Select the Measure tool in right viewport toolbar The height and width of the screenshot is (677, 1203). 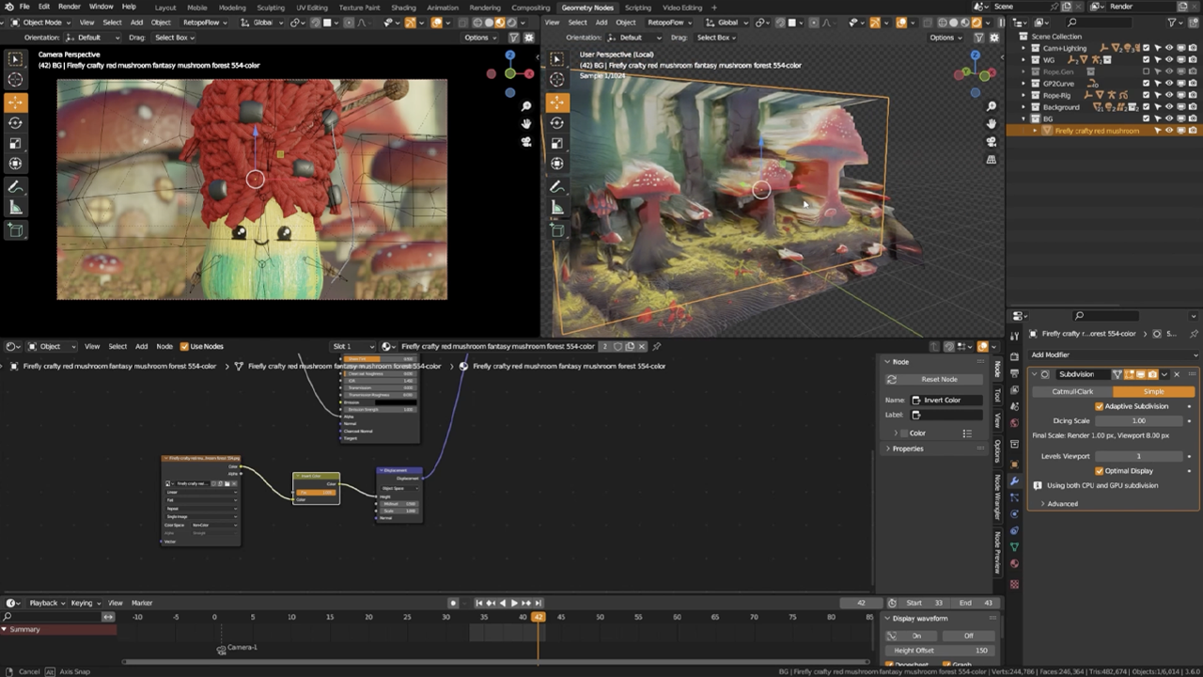pos(557,208)
